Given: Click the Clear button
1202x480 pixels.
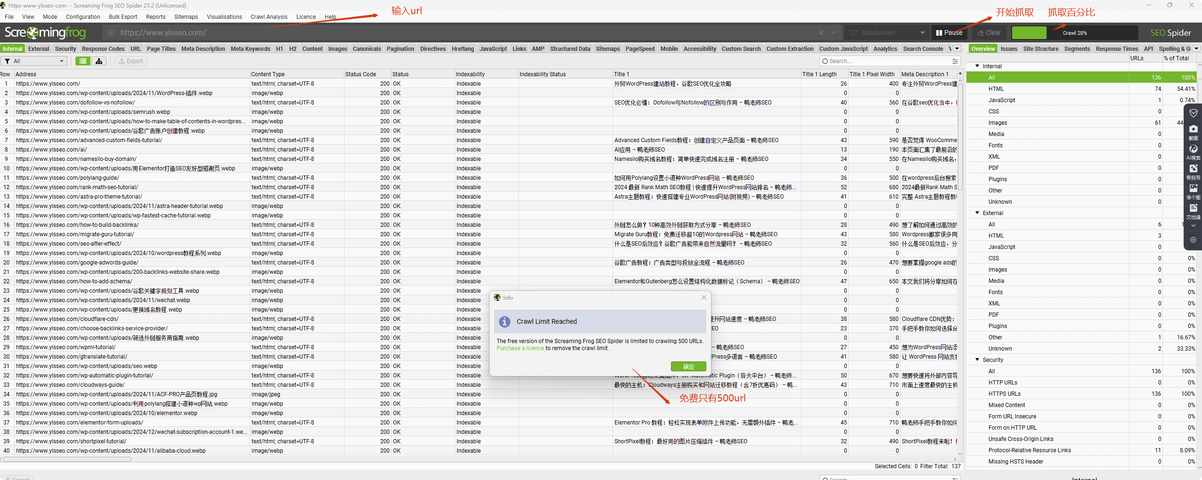Looking at the screenshot, I should pyautogui.click(x=989, y=32).
